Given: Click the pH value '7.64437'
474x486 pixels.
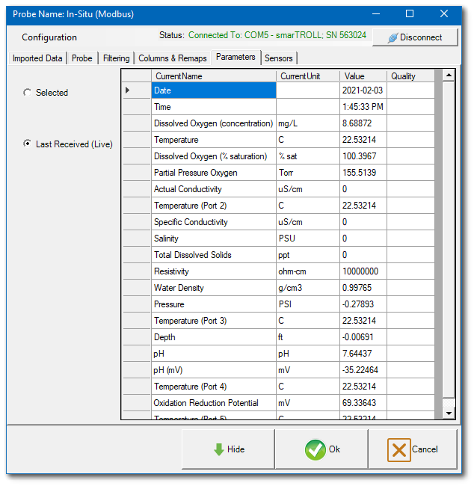Looking at the screenshot, I should point(363,354).
